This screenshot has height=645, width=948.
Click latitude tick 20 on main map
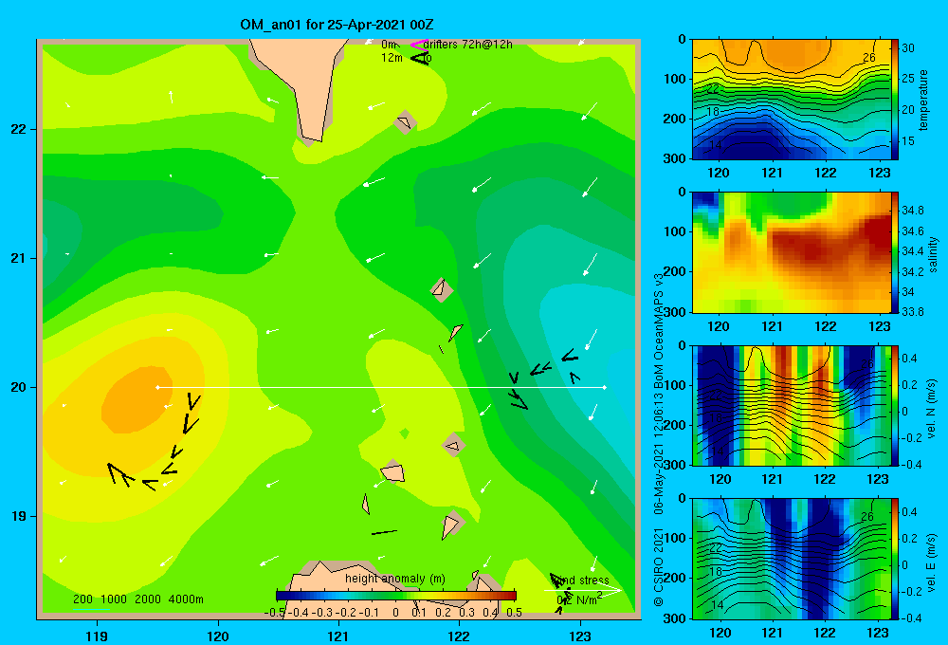(19, 387)
